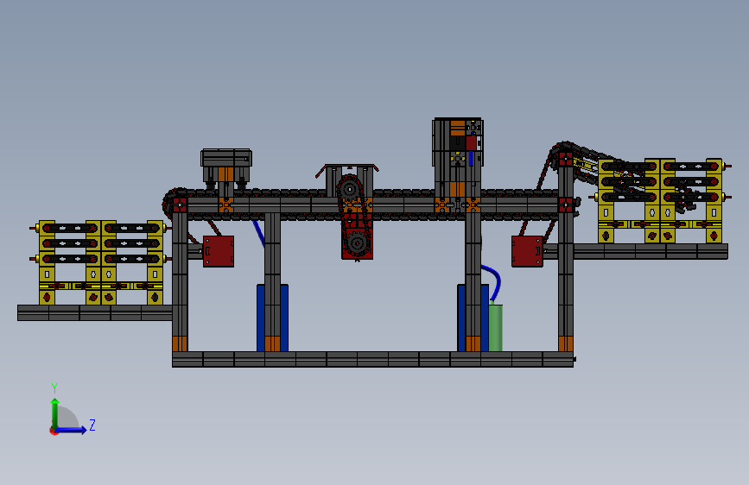Select the right yellow roller rack assembly
Image resolution: width=749 pixels, height=485 pixels.
pos(661,201)
